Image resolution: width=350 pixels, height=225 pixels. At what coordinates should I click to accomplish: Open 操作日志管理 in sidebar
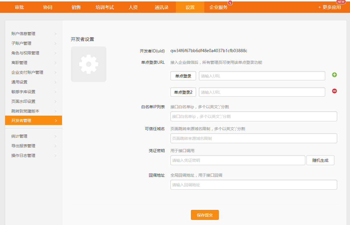[x=23, y=156]
